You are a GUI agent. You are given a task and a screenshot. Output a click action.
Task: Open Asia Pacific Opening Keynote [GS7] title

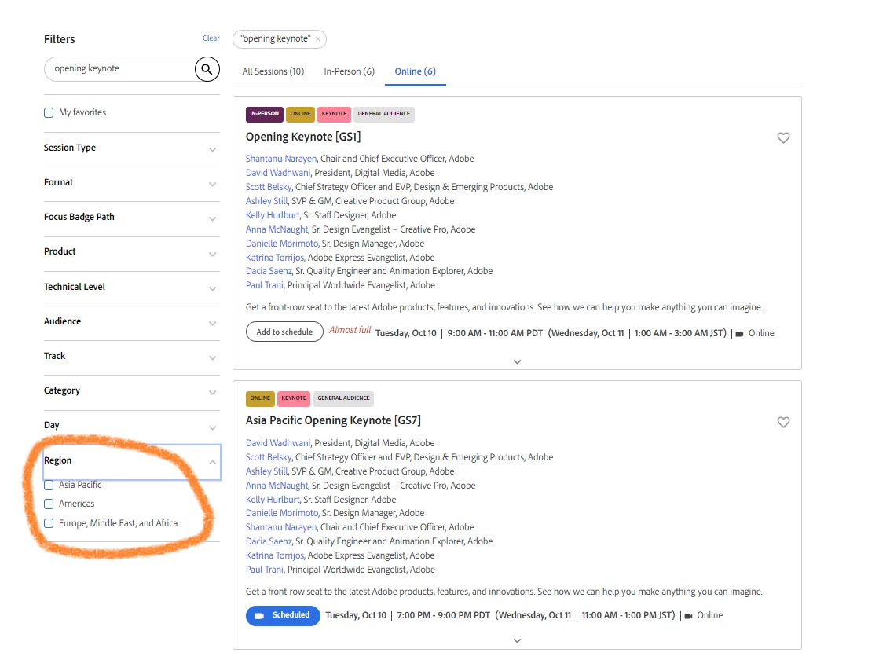(333, 420)
